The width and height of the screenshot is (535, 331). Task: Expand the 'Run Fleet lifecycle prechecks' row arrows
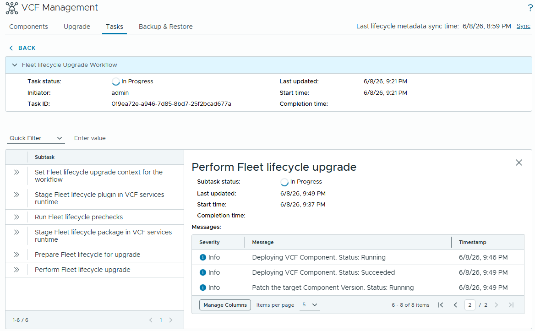(x=16, y=217)
